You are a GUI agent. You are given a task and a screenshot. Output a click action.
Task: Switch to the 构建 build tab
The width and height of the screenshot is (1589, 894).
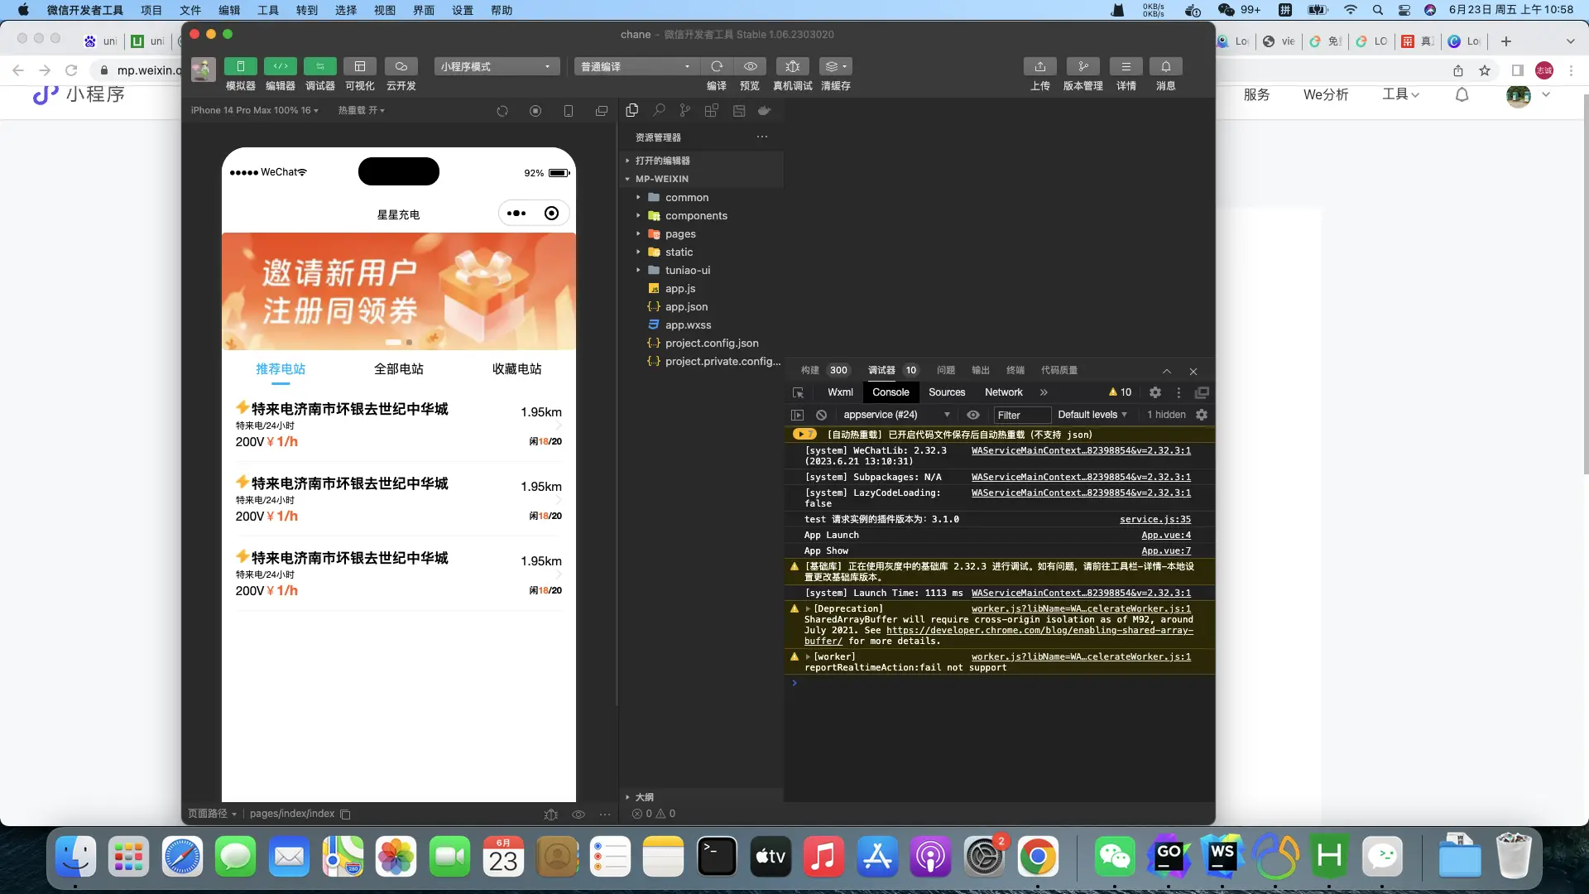(810, 370)
